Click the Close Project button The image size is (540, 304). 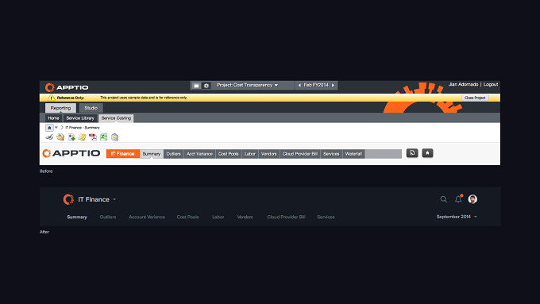click(475, 98)
